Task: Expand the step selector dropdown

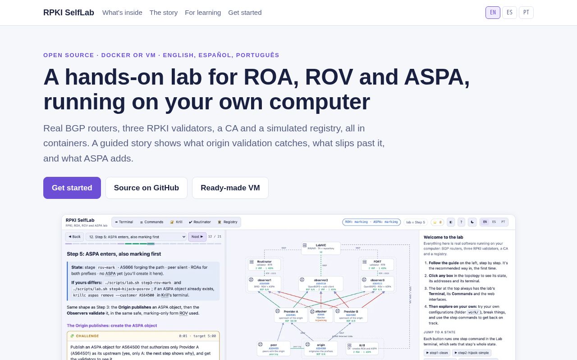Action: (136, 237)
